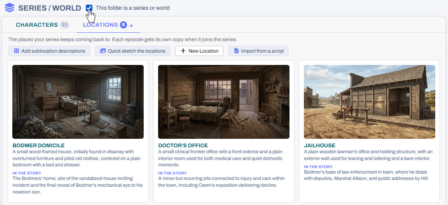Click the DOCTOR'S OFFICE title
The image size is (448, 205).
[x=183, y=146]
